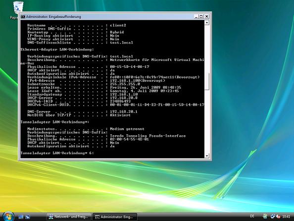This screenshot has height=221, width=294.
Task: Click the Teredo physical address 02-00-54-55-4E-01
Action: (x=129, y=139)
